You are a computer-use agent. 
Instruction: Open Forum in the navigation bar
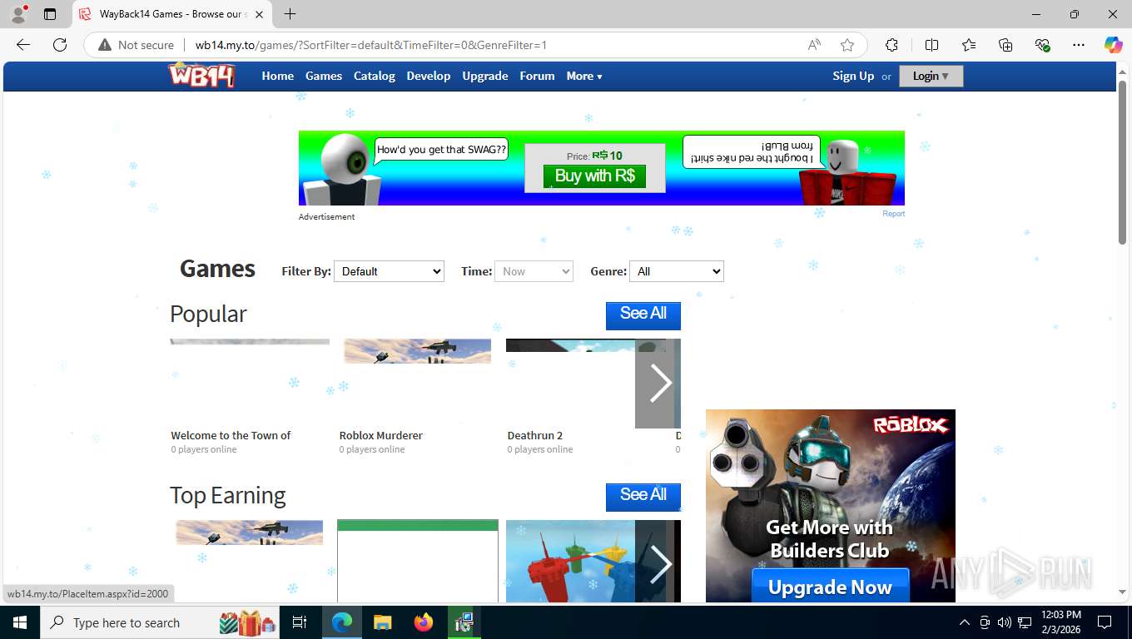tap(537, 76)
